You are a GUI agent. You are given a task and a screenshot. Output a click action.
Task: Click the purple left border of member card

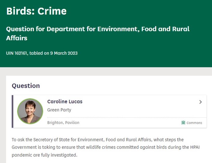[x=13, y=111]
